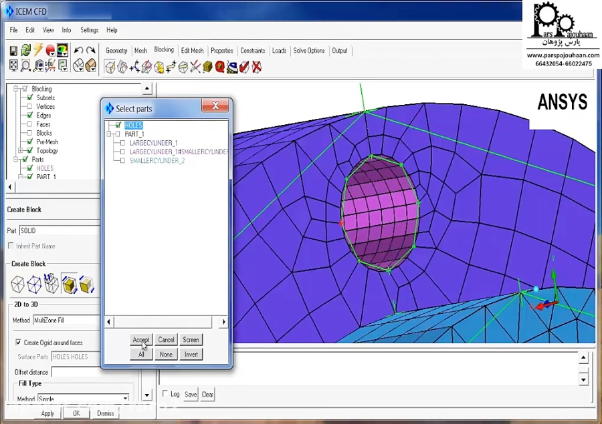Click the Save Project floppy disk icon
Viewport: 602px width, 424px height.
pos(13,51)
